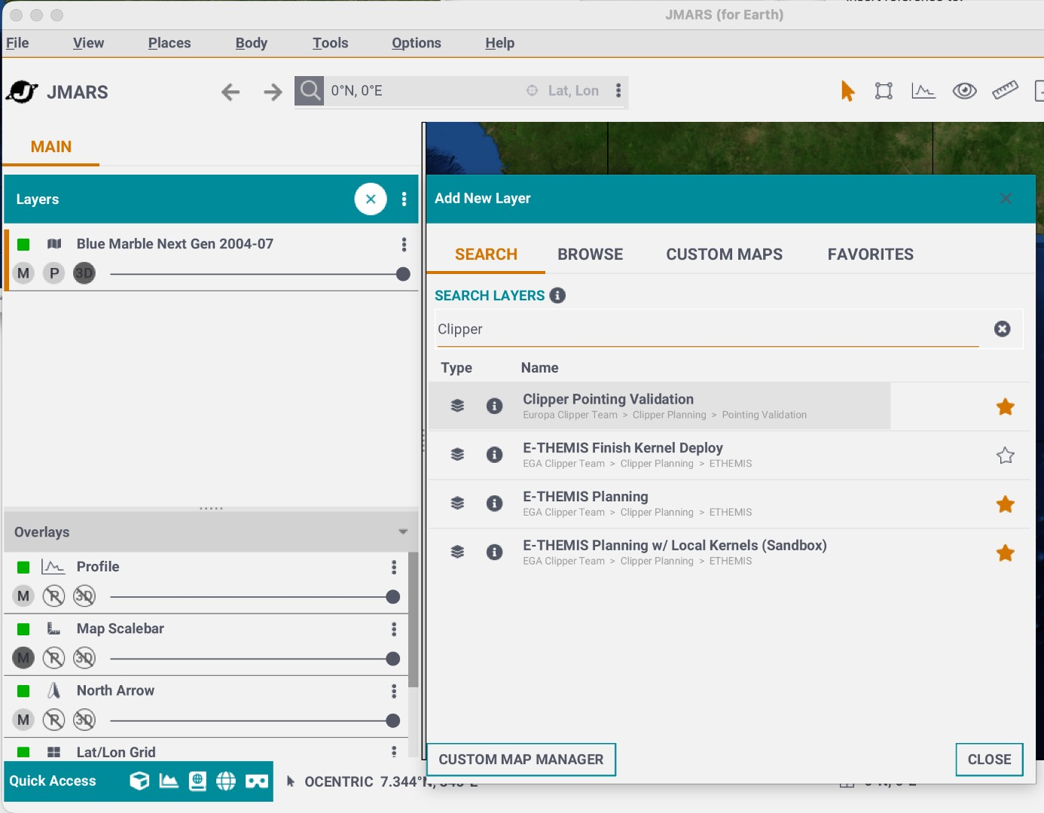Show info for E-THEMIS Planning layer
This screenshot has height=813, width=1044.
tap(494, 503)
